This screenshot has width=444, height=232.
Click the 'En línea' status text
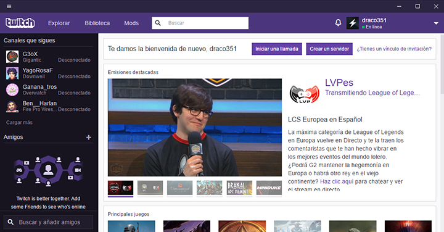pyautogui.click(x=374, y=27)
